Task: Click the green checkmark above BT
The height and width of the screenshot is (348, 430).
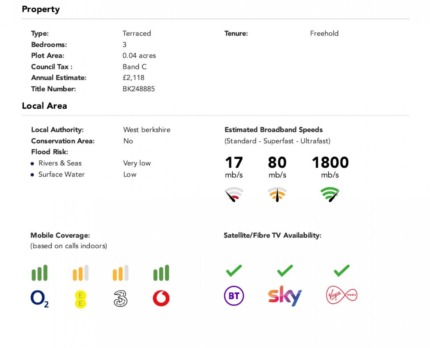Action: [x=234, y=270]
